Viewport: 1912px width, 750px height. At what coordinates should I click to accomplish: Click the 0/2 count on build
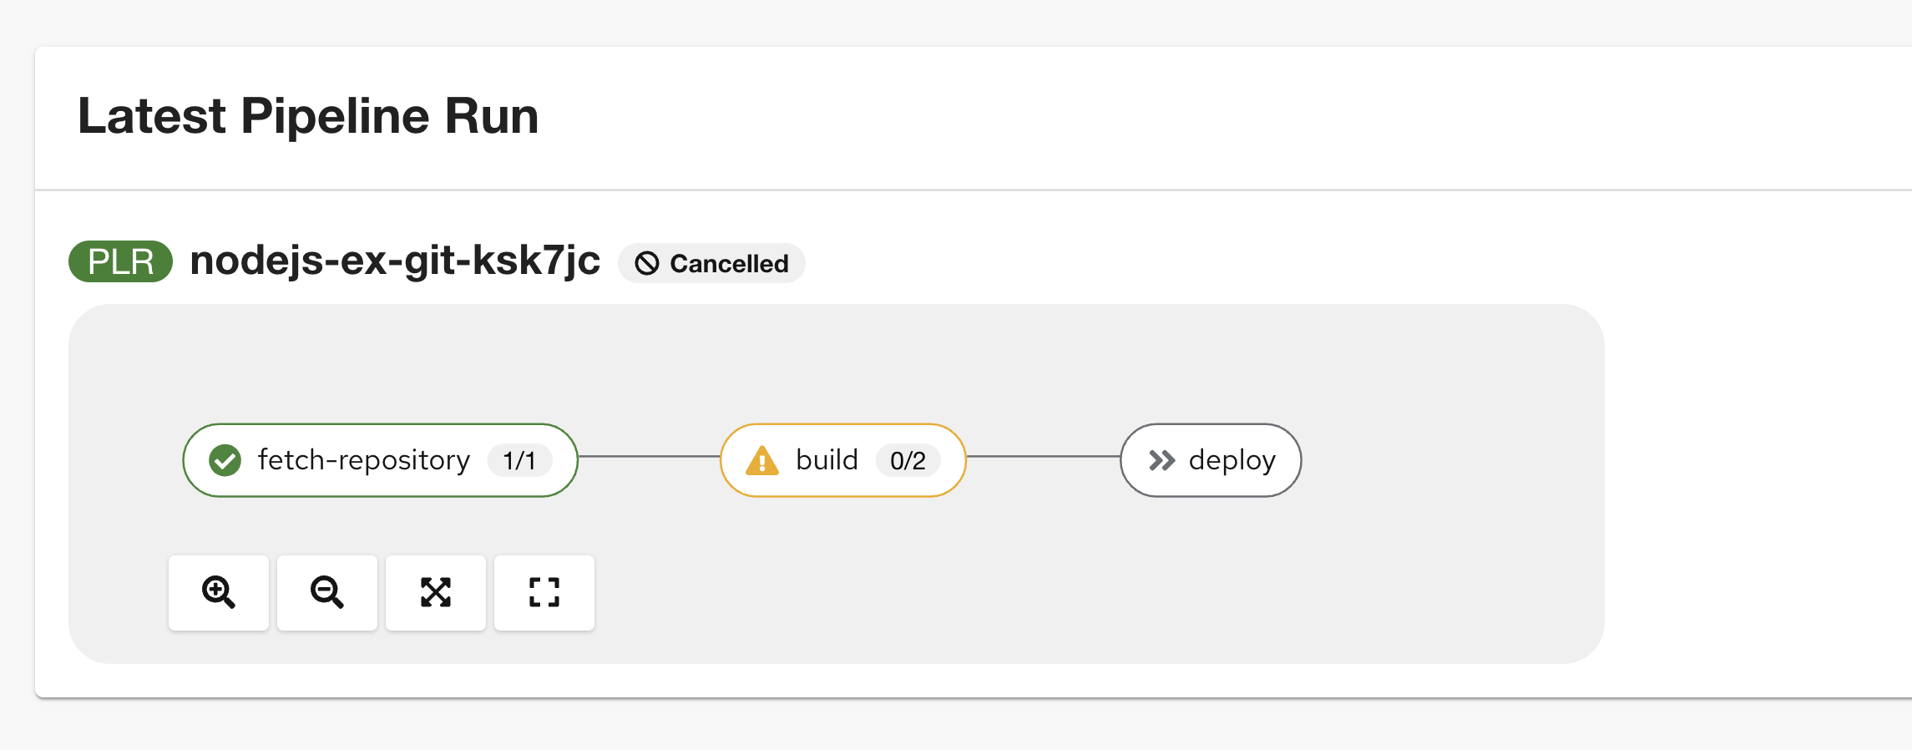908,460
